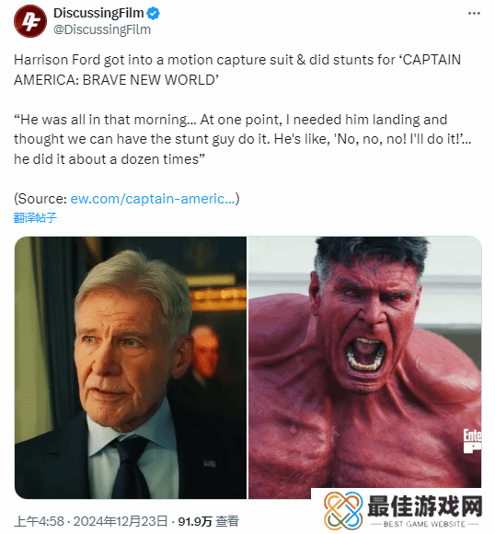Click the first paragraph of the tweet
The height and width of the screenshot is (534, 495).
coord(237,70)
